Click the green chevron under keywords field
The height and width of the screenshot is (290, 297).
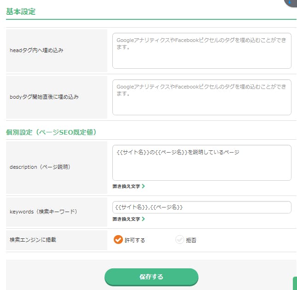pos(143,219)
